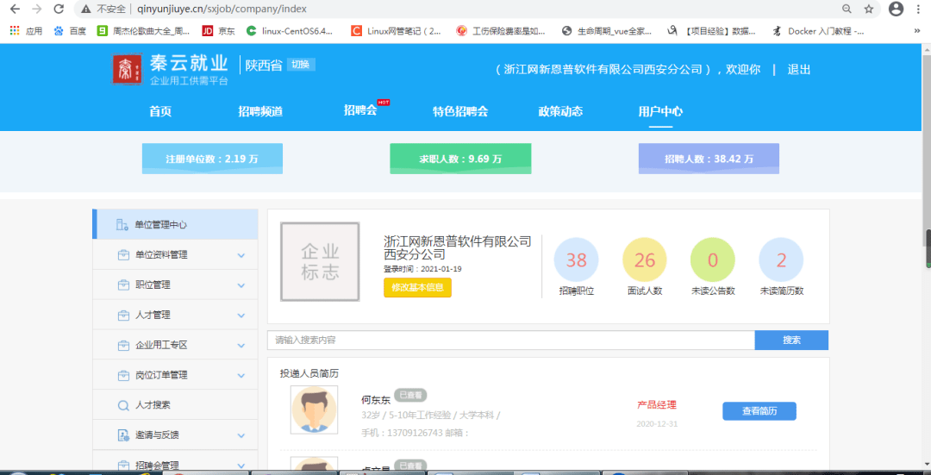Open the Docker 入门教程 bookmark
This screenshot has height=475, width=931.
(x=817, y=31)
